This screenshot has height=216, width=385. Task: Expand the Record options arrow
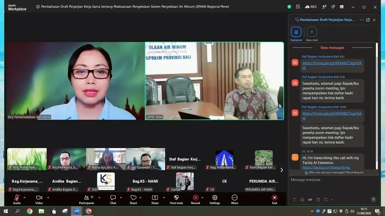pyautogui.click(x=202, y=198)
